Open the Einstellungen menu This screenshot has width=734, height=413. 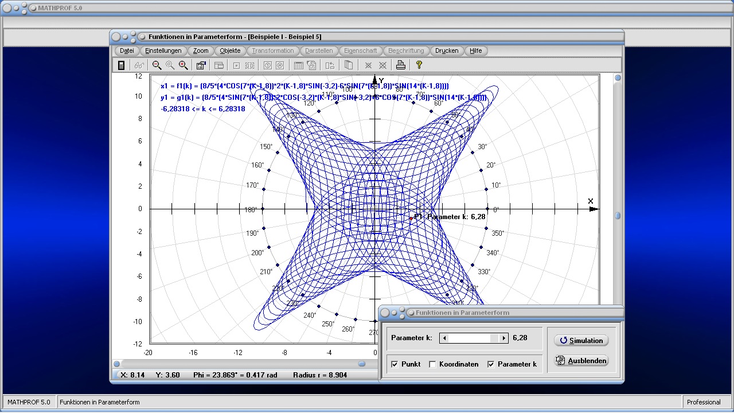click(163, 50)
